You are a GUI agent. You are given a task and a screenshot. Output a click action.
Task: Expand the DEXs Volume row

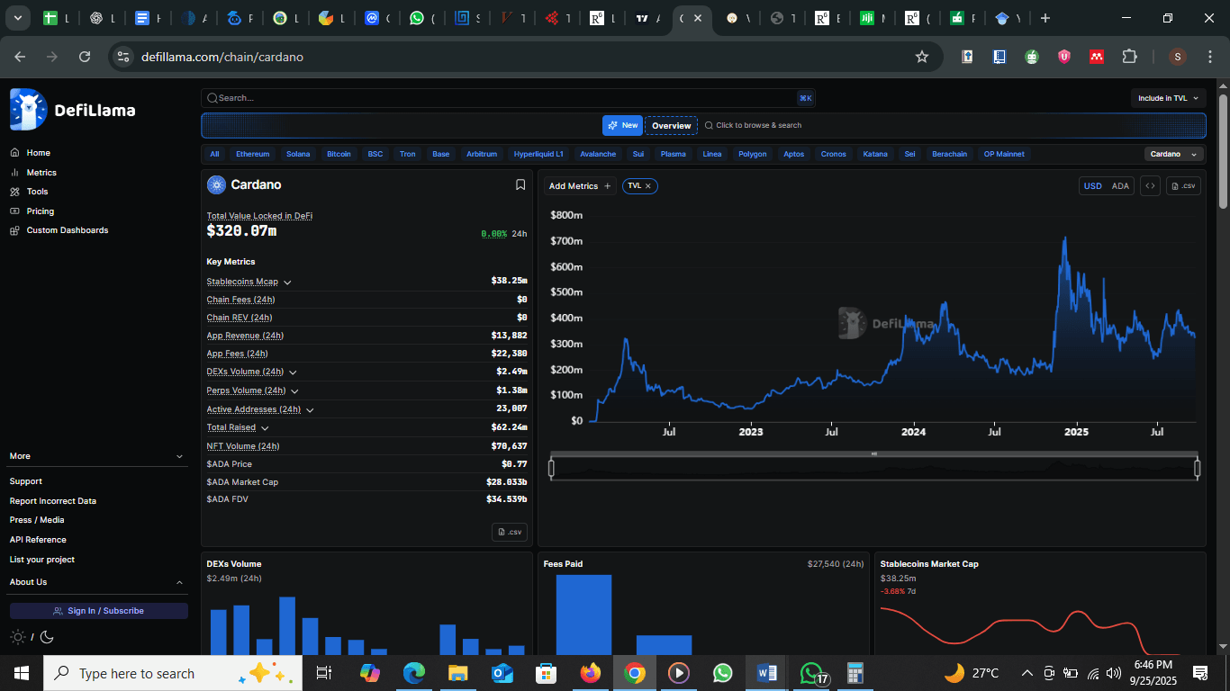coord(293,372)
